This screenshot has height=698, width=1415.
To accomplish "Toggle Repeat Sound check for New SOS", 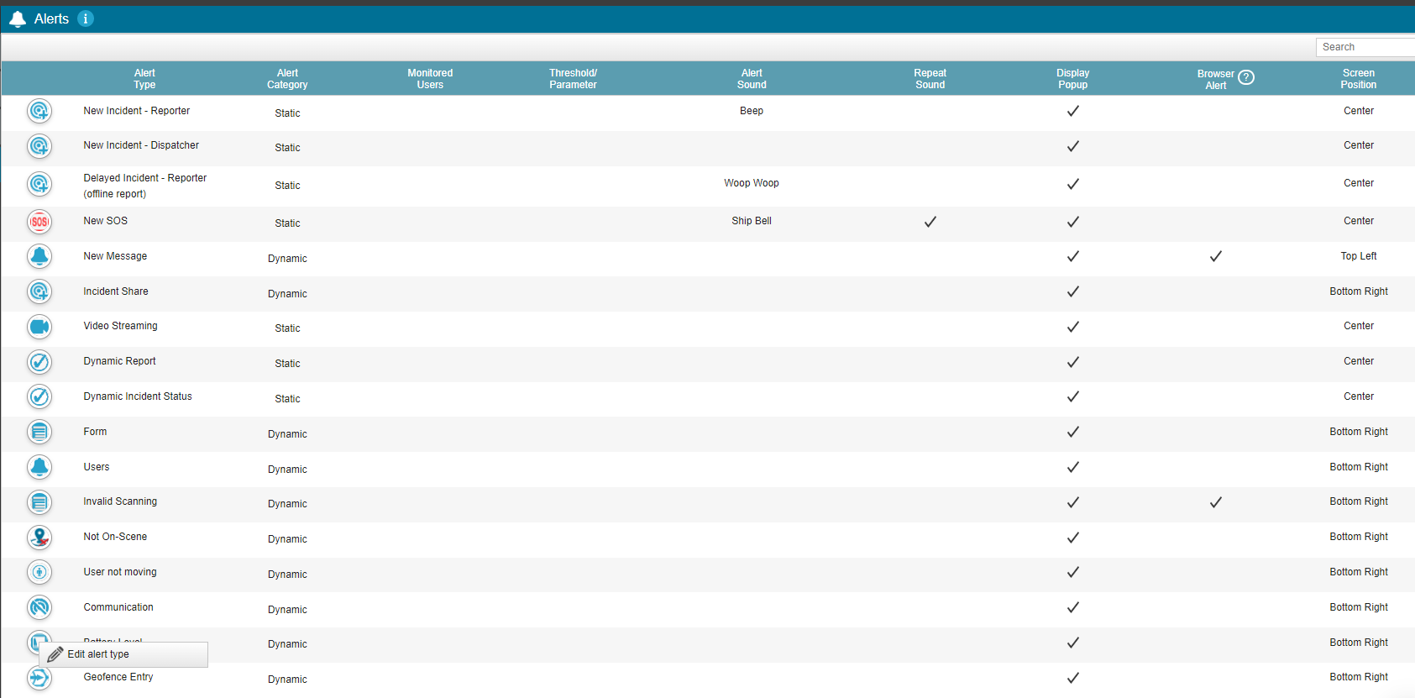I will click(x=930, y=222).
